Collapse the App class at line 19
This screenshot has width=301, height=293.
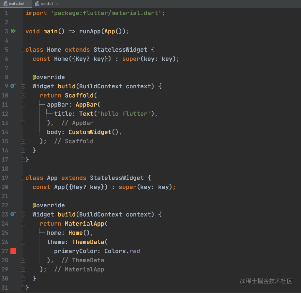coord(23,178)
